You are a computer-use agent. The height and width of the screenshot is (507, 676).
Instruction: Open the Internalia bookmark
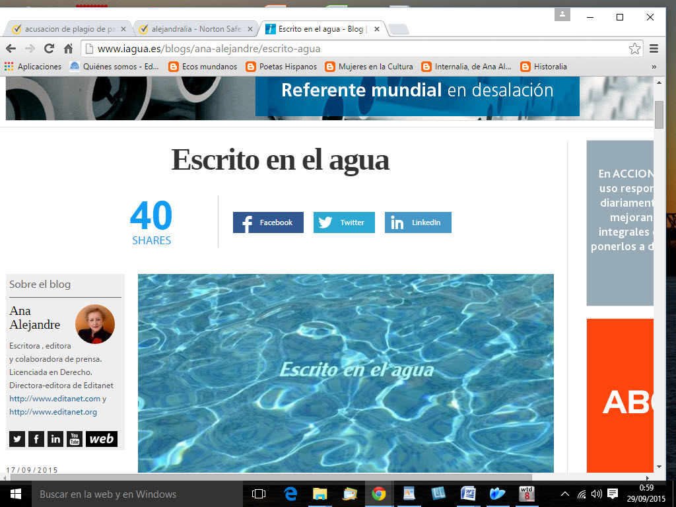click(x=466, y=67)
